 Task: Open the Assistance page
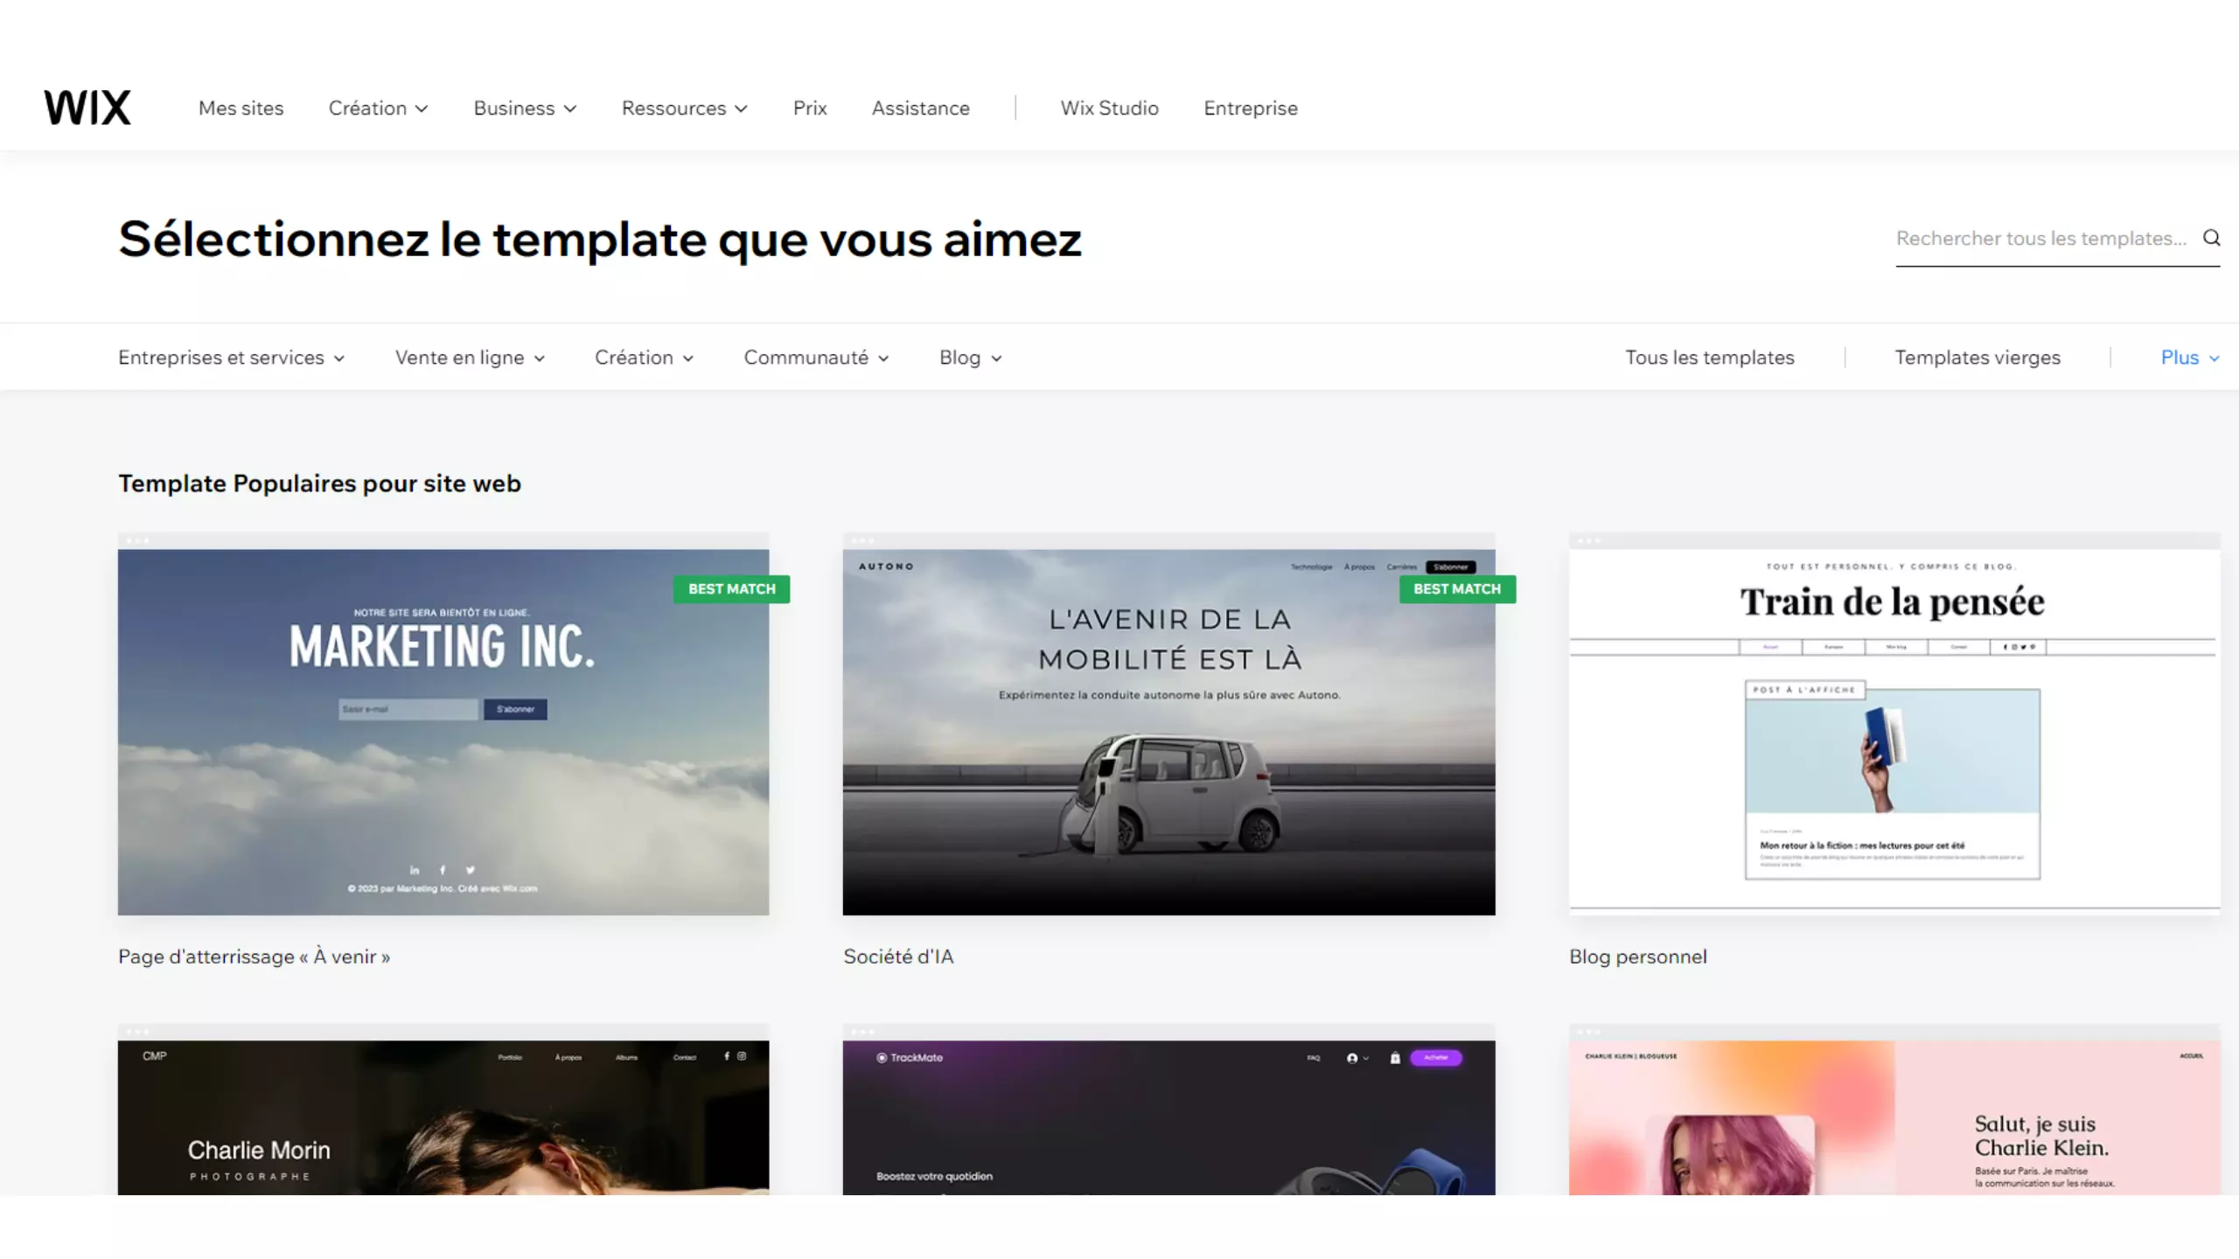point(921,108)
